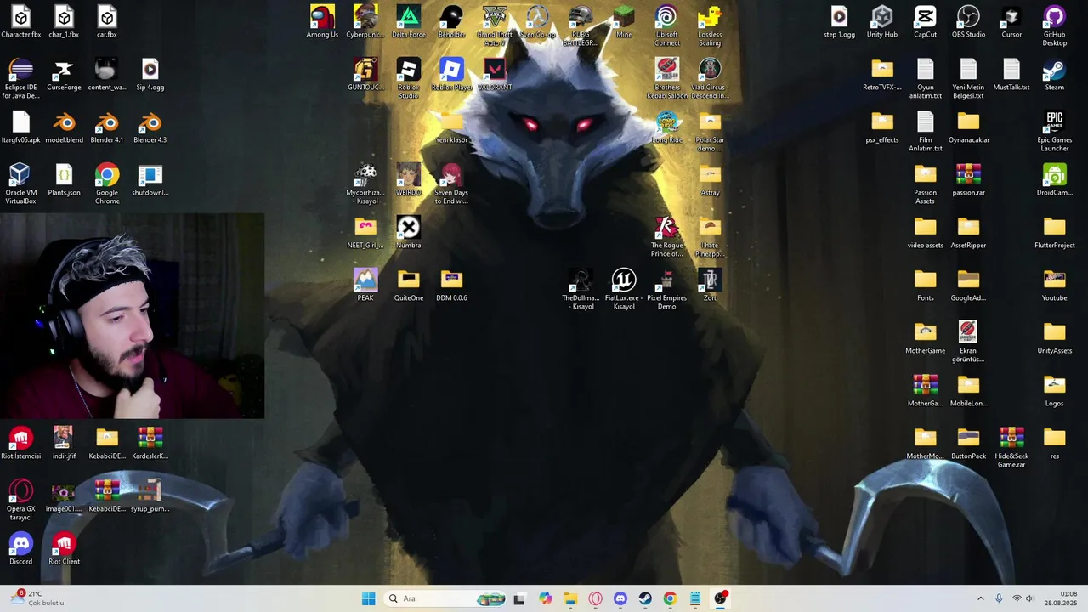Image resolution: width=1088 pixels, height=612 pixels.
Task: Select the Numbra game icon
Action: (x=409, y=233)
